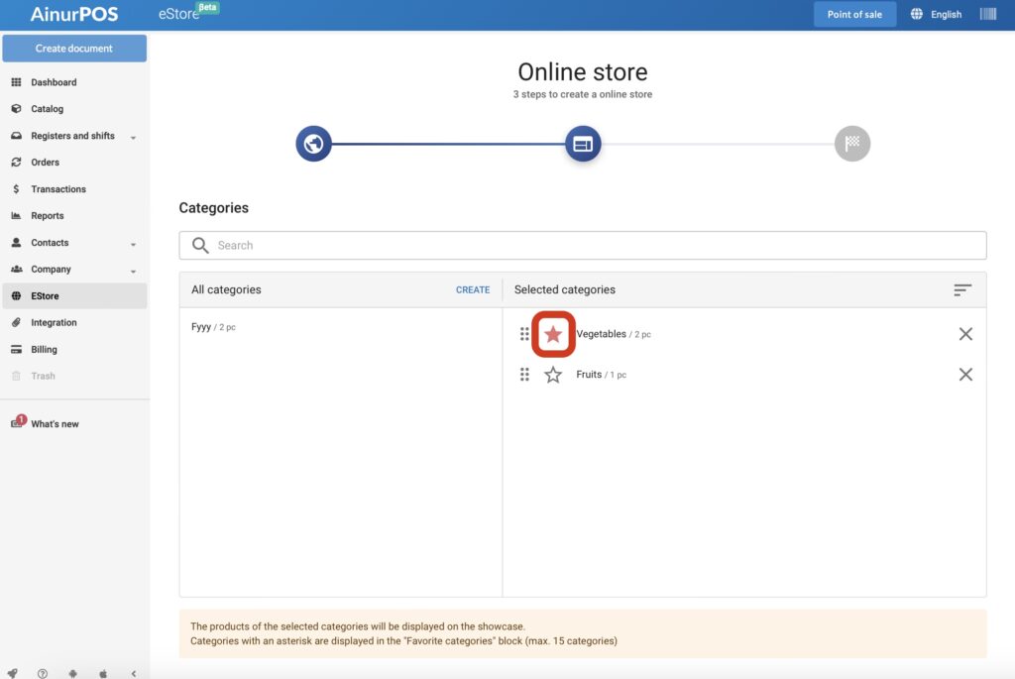Screen dimensions: 1015x679
Task: Click the drag handle for Fruits
Action: click(524, 374)
